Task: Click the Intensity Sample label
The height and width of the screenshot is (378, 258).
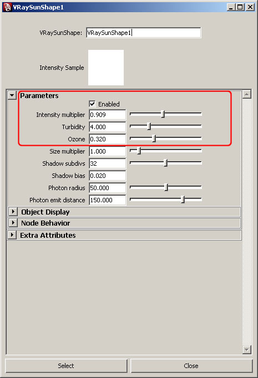Action: [62, 68]
